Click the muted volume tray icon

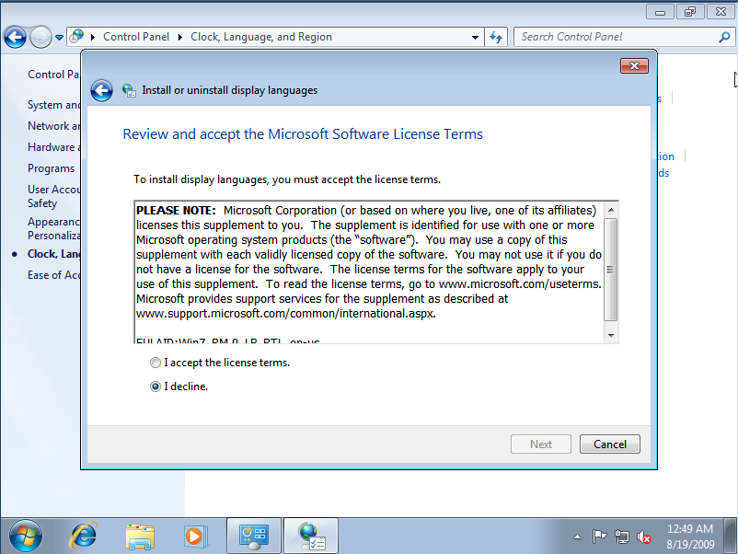click(644, 537)
